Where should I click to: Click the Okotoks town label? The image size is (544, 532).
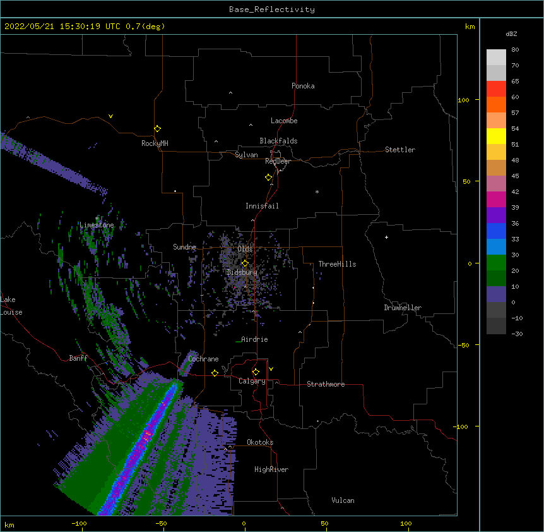pos(260,442)
